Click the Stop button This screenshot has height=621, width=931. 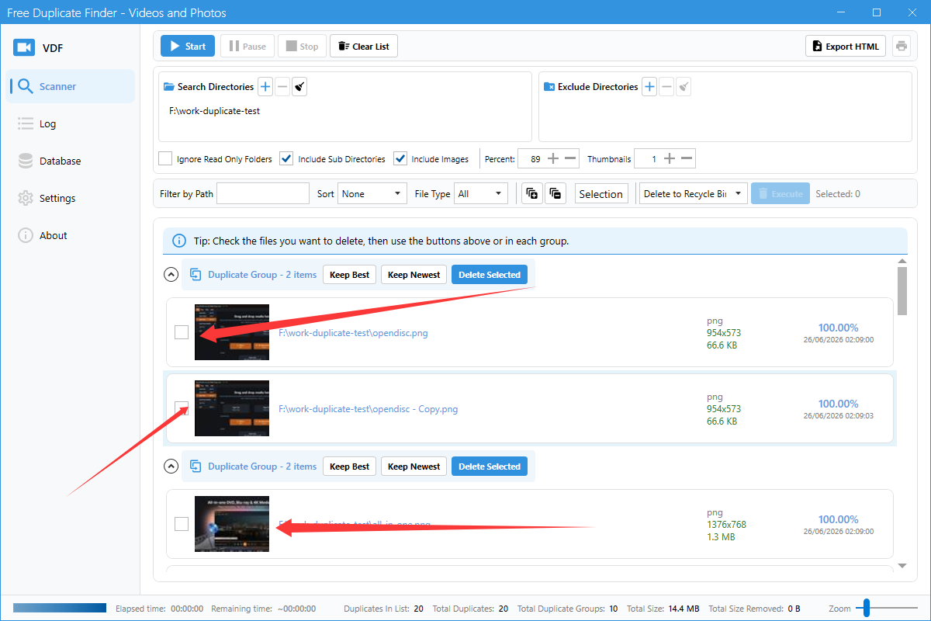[x=302, y=46]
